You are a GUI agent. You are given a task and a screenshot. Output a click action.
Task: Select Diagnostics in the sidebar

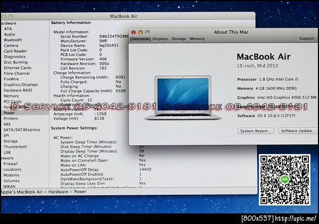point(15,57)
